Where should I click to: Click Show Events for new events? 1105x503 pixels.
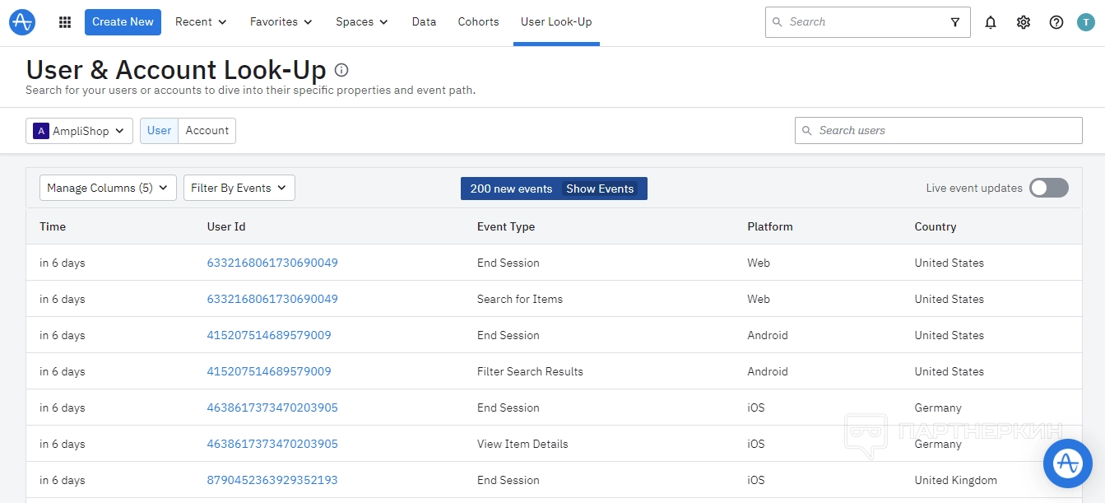600,189
